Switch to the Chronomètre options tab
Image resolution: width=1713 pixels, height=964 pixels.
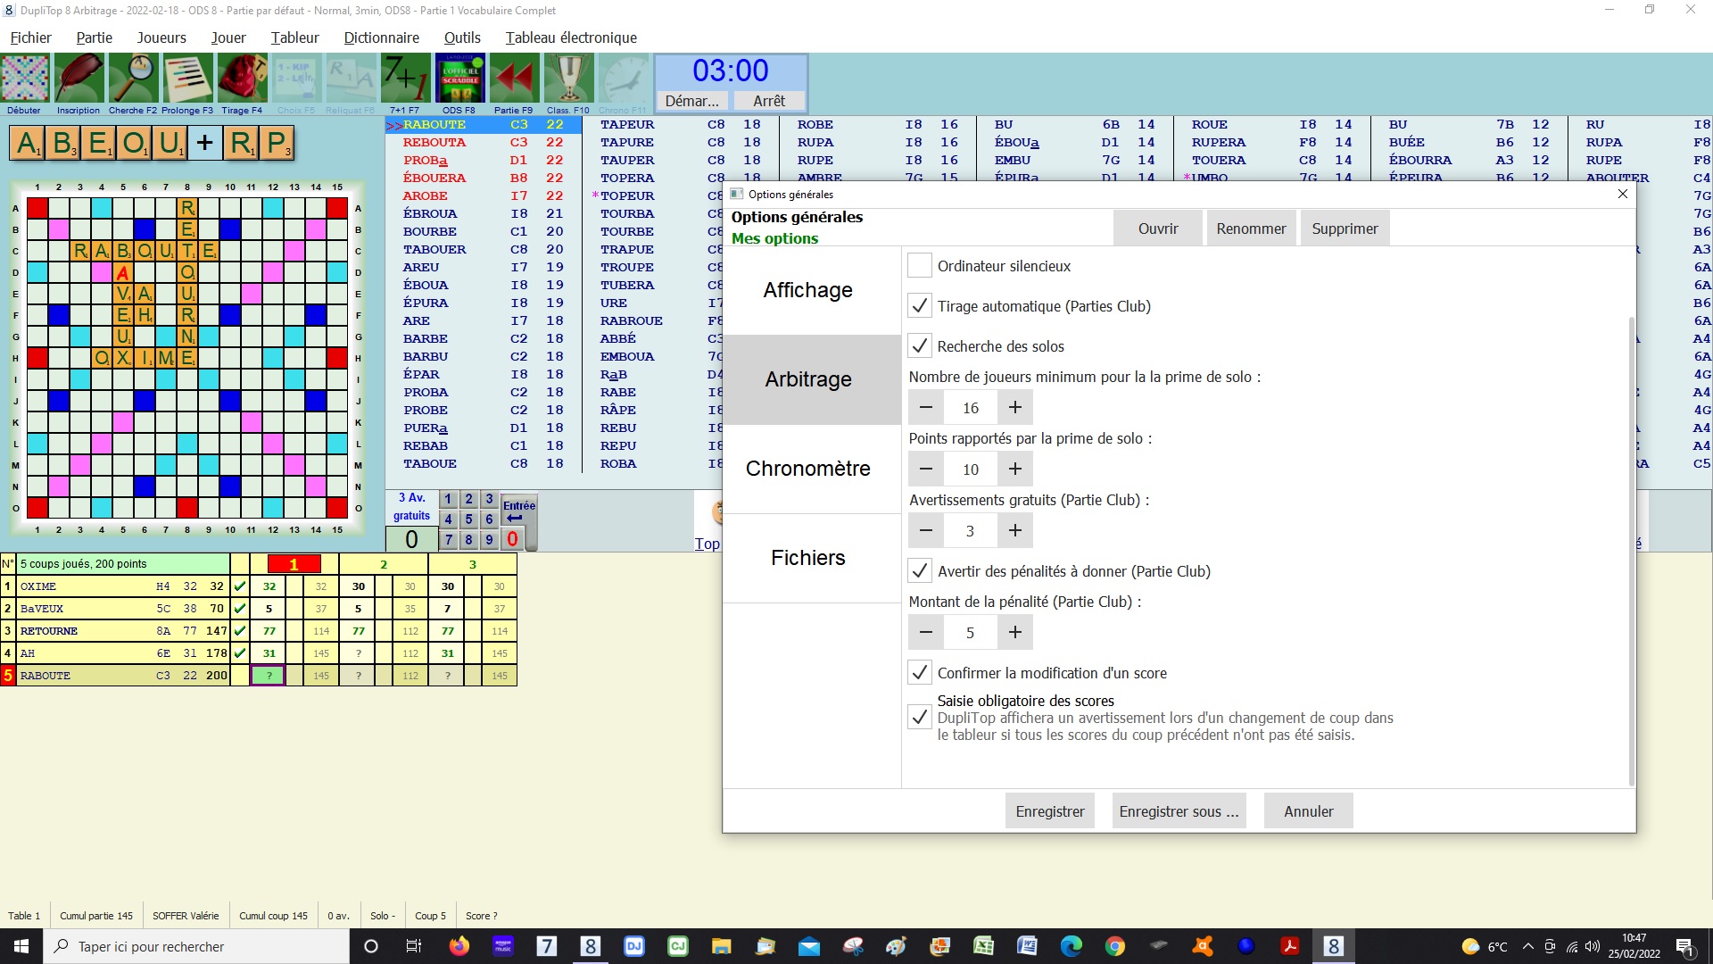coord(808,469)
